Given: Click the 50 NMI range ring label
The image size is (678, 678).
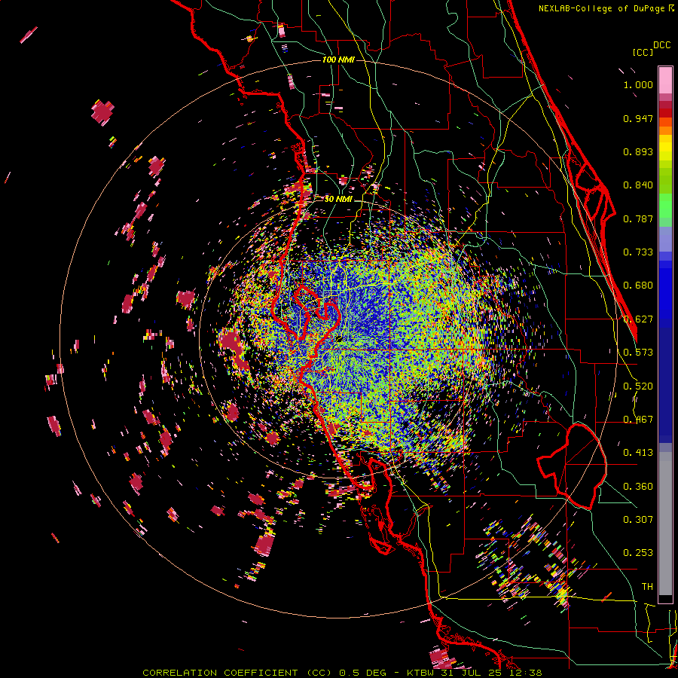Looking at the screenshot, I should [338, 200].
